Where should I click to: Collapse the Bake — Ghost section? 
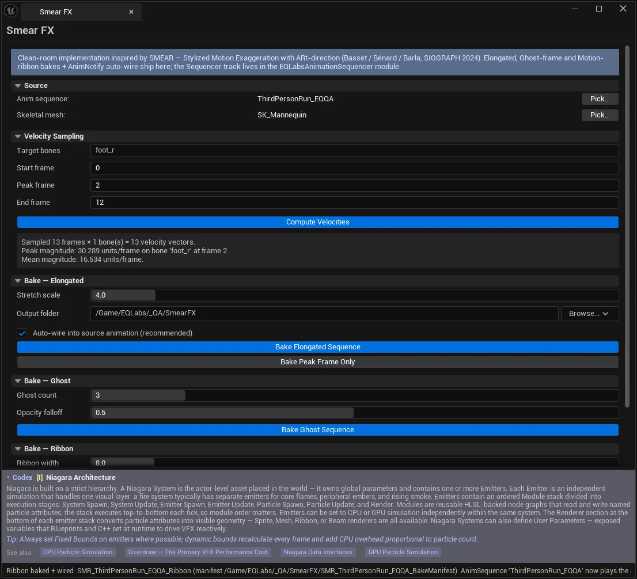pyautogui.click(x=18, y=381)
